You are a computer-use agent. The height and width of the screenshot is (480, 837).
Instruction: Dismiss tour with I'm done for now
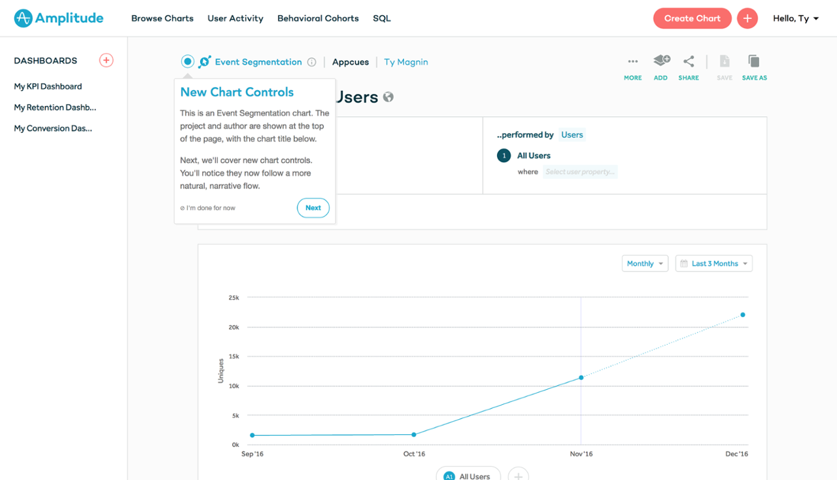pyautogui.click(x=208, y=208)
